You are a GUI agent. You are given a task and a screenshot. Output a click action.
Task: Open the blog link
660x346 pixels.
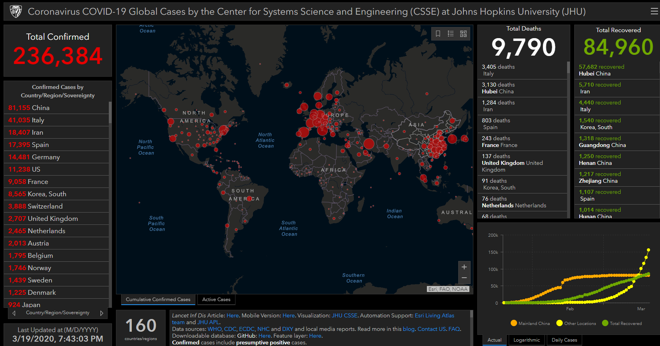409,329
